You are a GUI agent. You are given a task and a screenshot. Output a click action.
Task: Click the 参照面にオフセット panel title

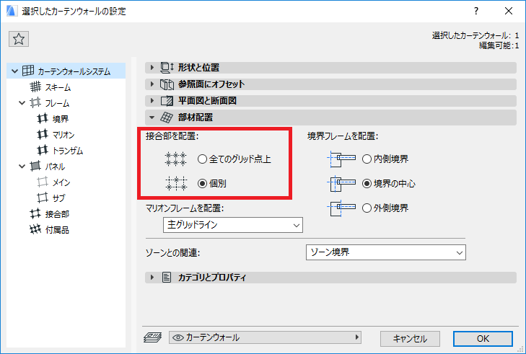211,84
